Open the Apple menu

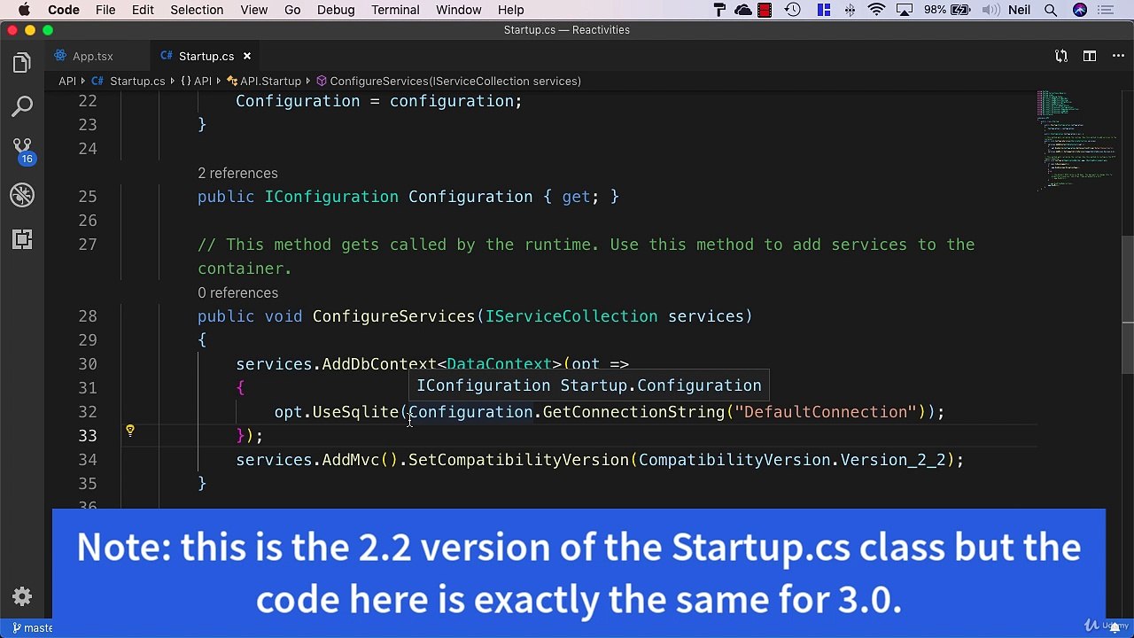pyautogui.click(x=24, y=10)
